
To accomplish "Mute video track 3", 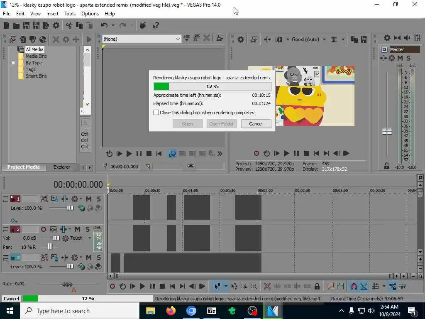I will [x=89, y=258].
